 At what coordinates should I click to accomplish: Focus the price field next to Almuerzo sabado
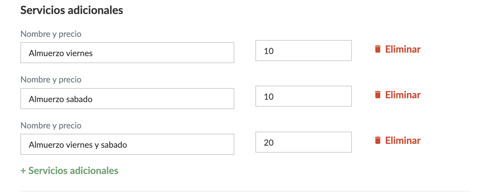[x=303, y=96]
